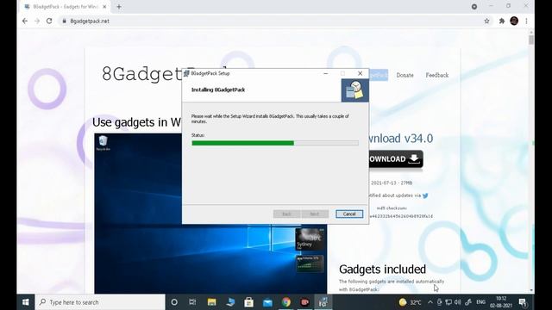Image resolution: width=552 pixels, height=310 pixels.
Task: Open the Feedback page link
Action: (x=437, y=75)
